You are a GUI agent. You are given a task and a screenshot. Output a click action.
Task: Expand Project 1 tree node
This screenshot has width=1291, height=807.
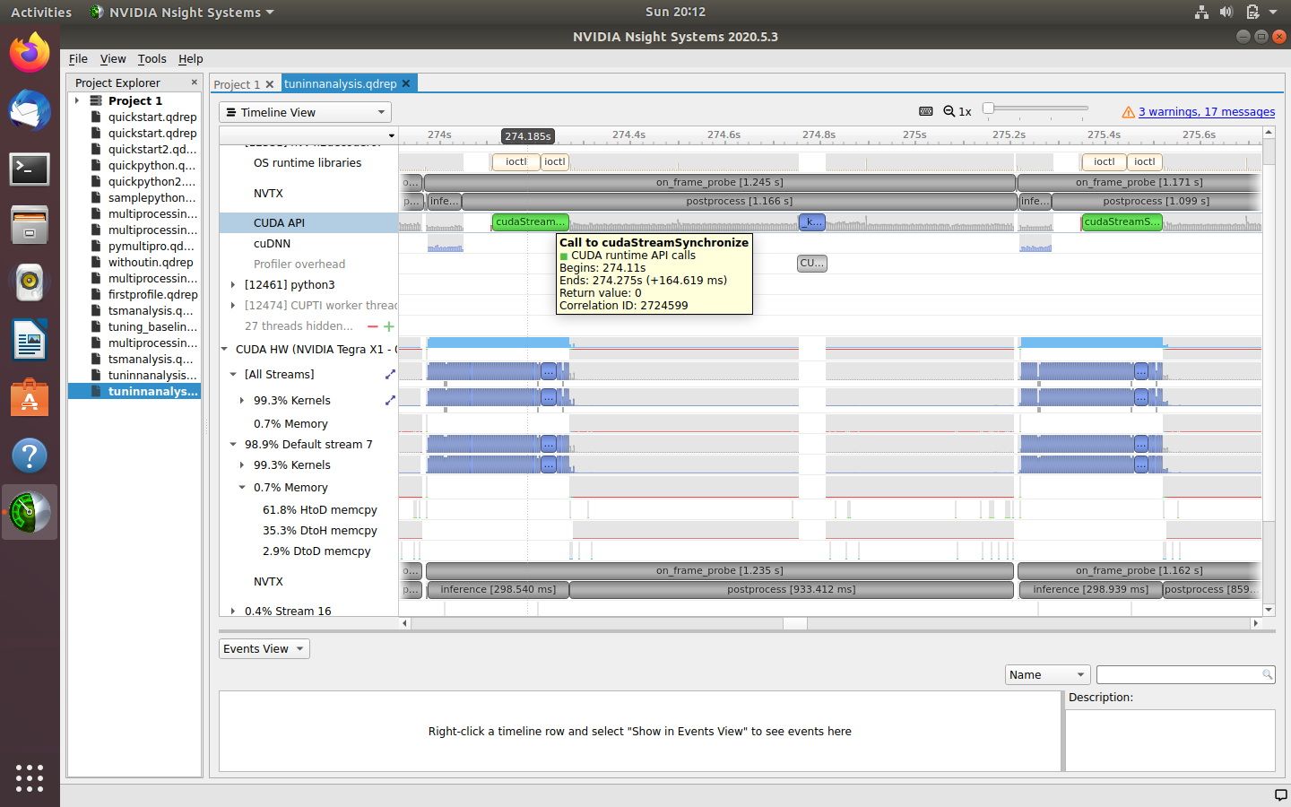77,100
